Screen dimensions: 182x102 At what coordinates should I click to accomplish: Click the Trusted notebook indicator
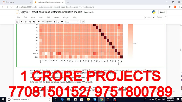tap(148, 17)
